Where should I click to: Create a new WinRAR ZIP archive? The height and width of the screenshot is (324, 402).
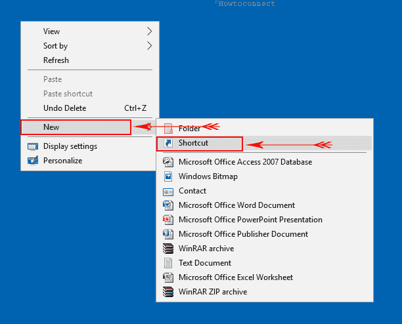click(265, 291)
